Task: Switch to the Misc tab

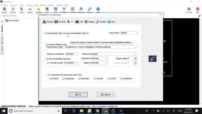Action: pos(111,22)
